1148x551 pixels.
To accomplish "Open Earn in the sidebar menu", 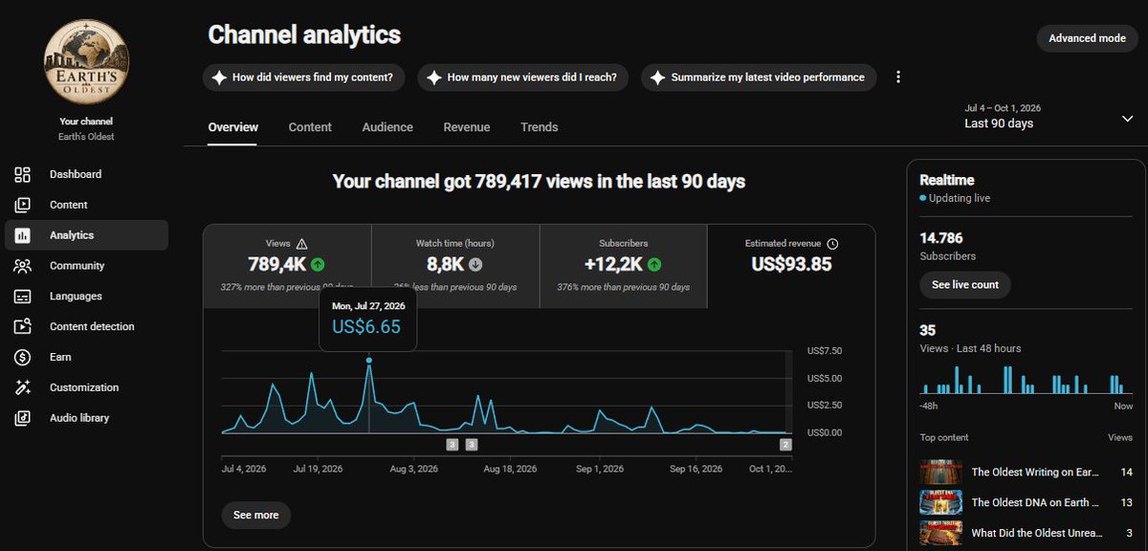I will pos(86,357).
